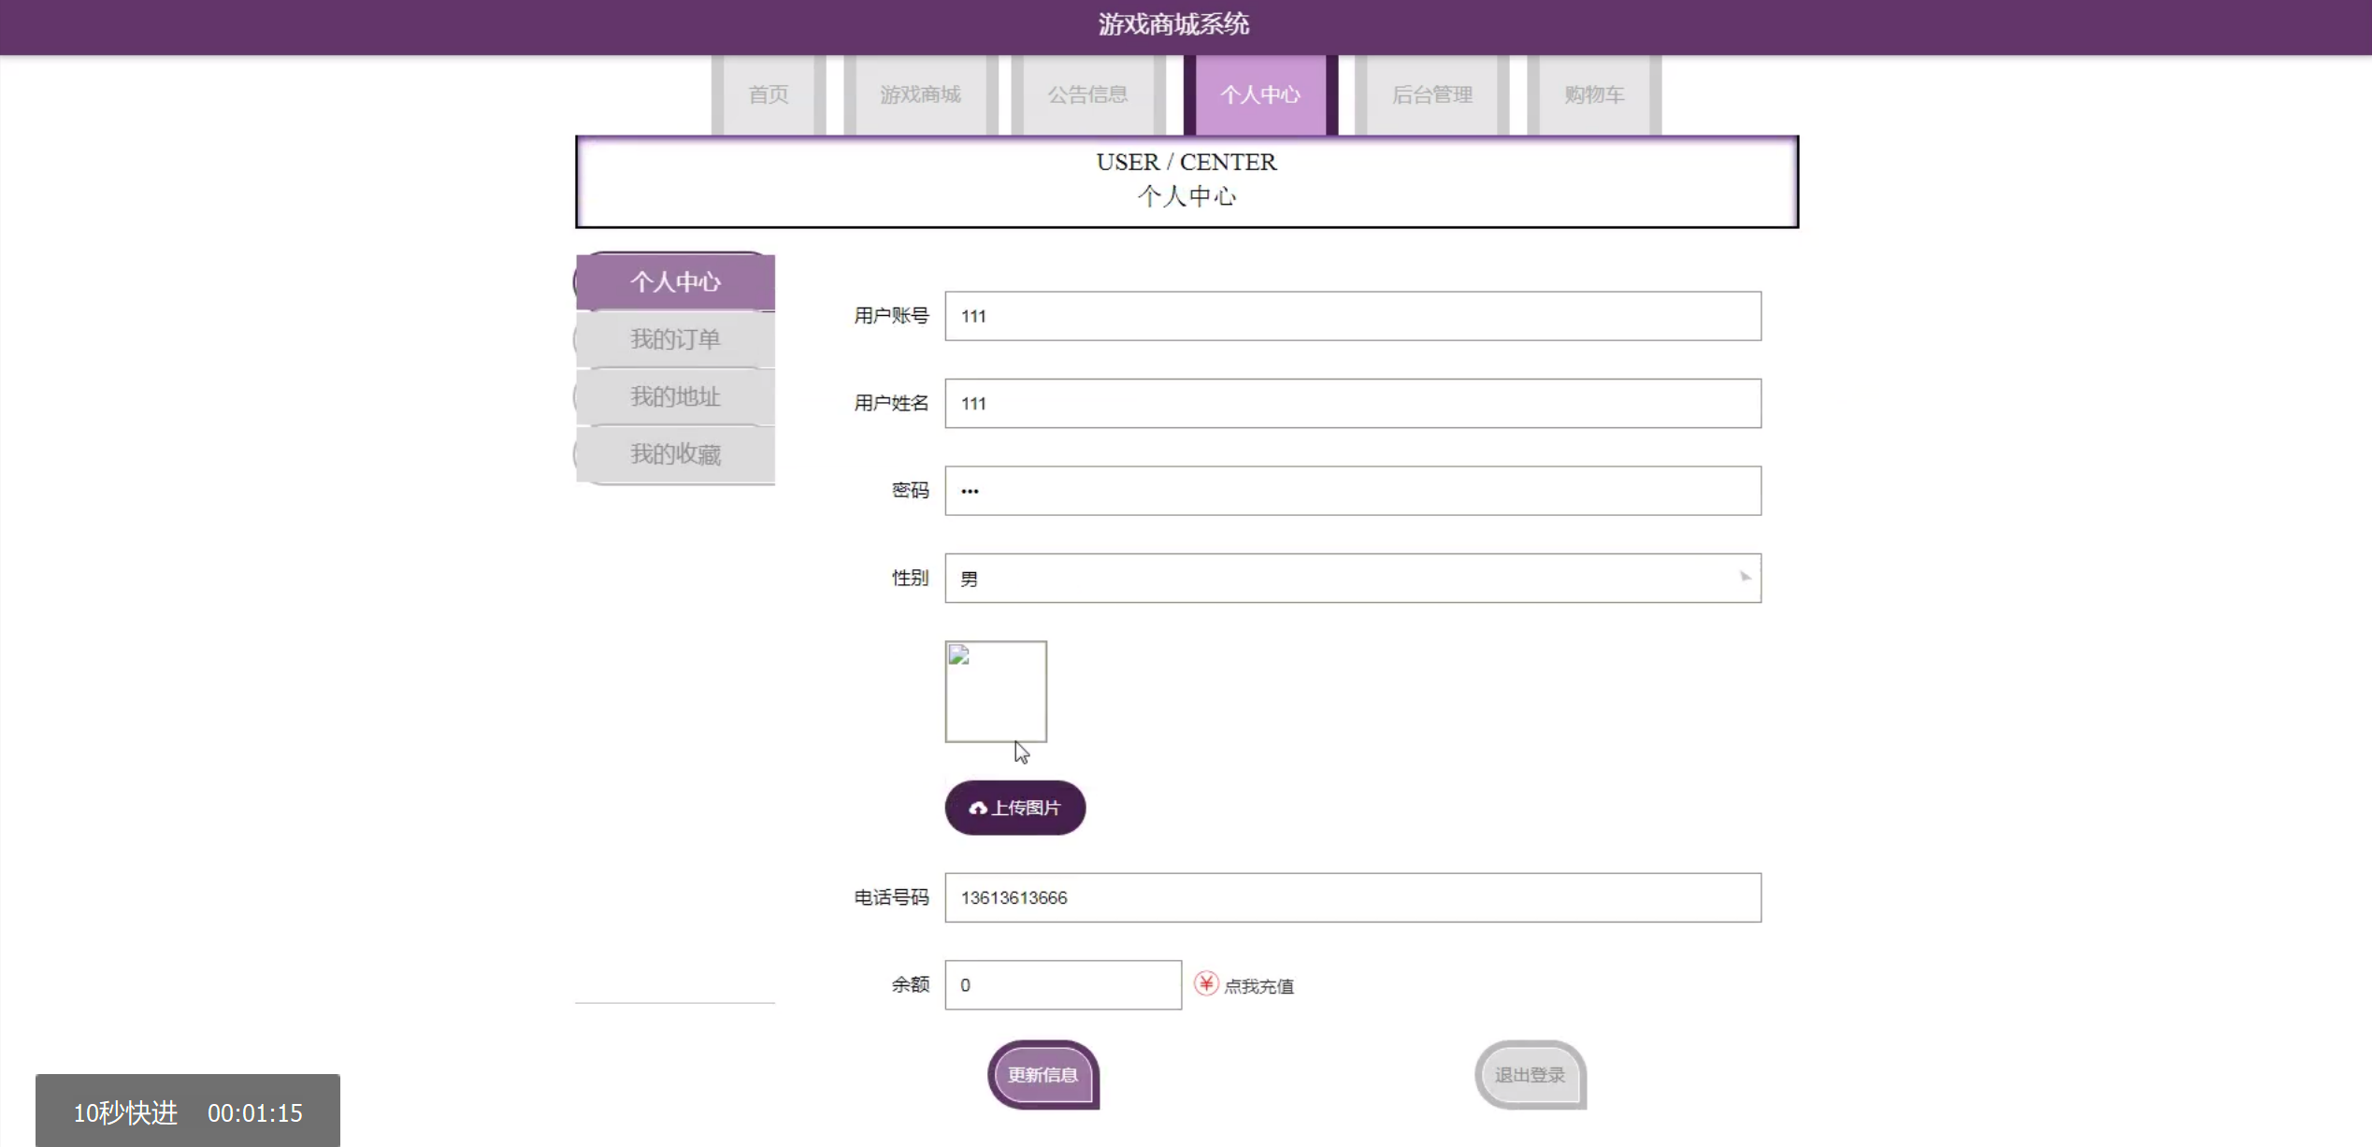Click the broken avatar image thumbnail
2372x1147 pixels.
(x=996, y=691)
